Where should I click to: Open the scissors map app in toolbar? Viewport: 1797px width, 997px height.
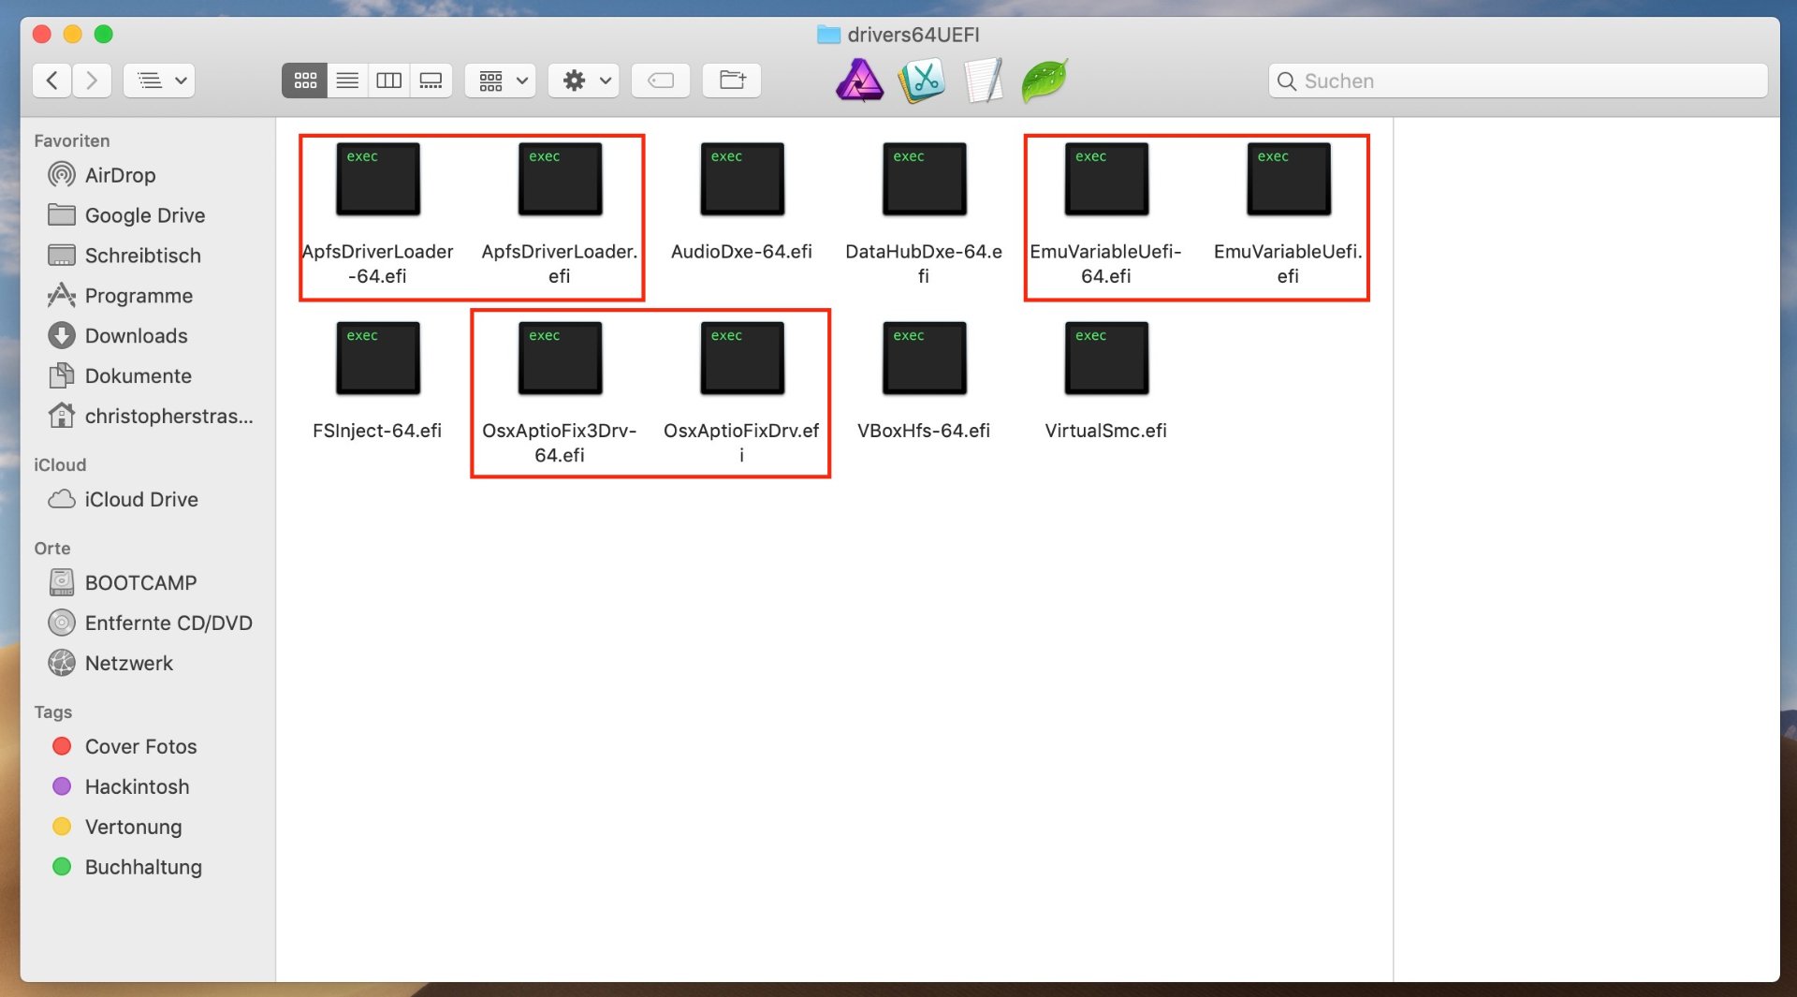922,81
